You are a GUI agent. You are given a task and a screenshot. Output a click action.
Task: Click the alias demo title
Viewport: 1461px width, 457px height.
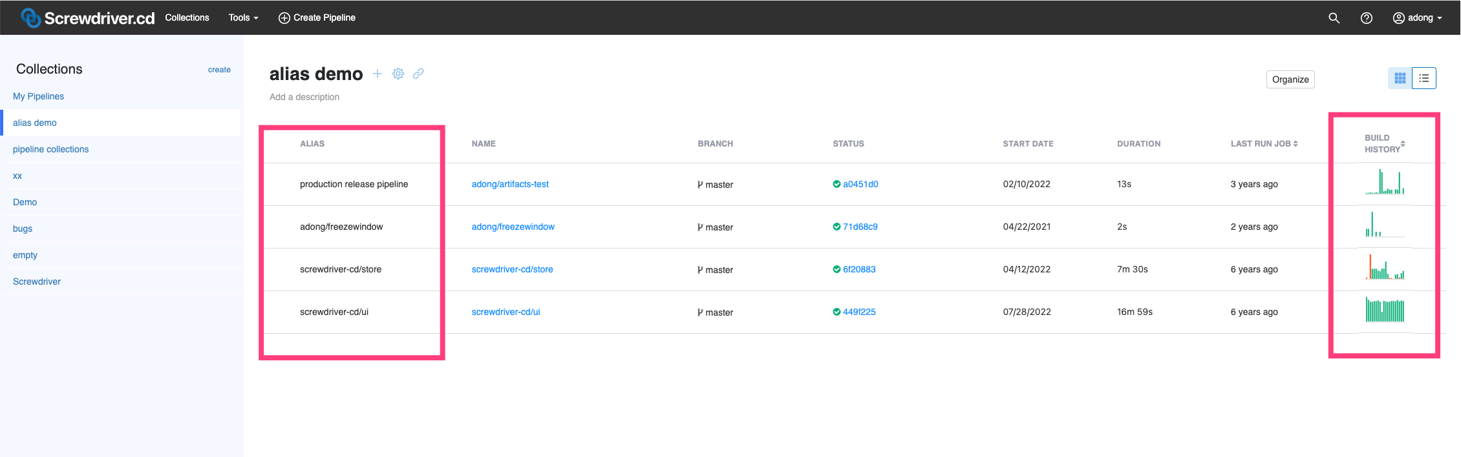[x=316, y=74]
